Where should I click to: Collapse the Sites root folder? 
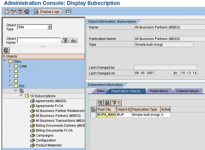coord(5,61)
